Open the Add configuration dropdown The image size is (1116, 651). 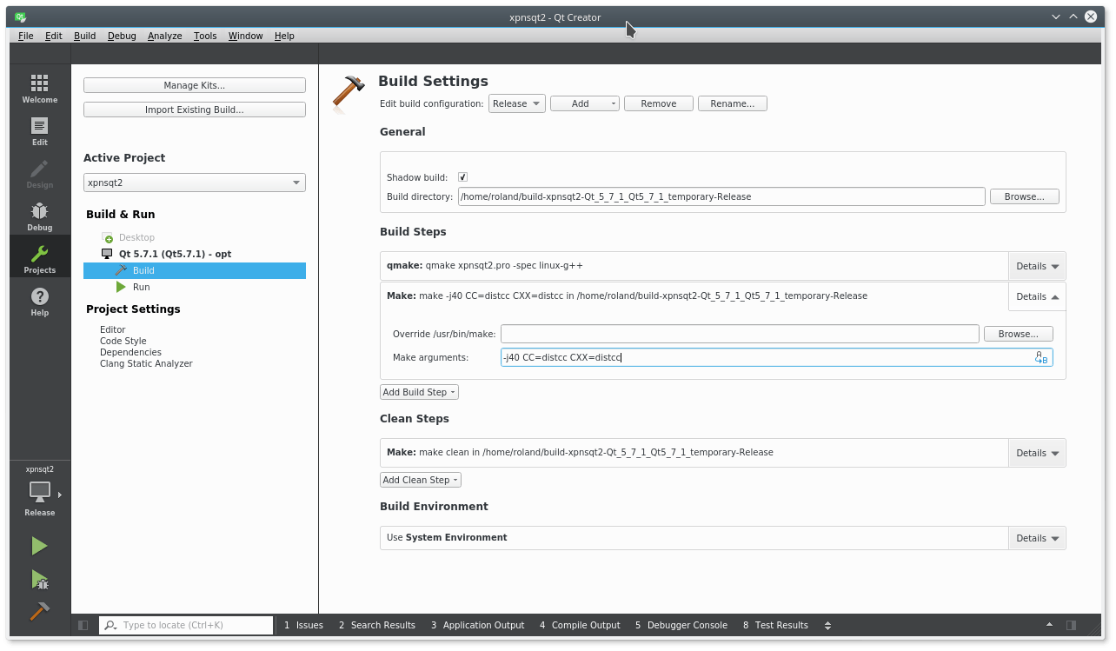tap(585, 103)
